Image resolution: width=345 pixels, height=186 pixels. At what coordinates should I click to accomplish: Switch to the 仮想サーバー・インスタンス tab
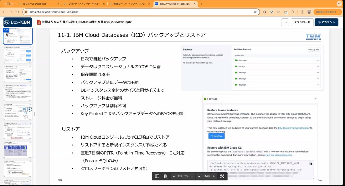tap(130, 4)
